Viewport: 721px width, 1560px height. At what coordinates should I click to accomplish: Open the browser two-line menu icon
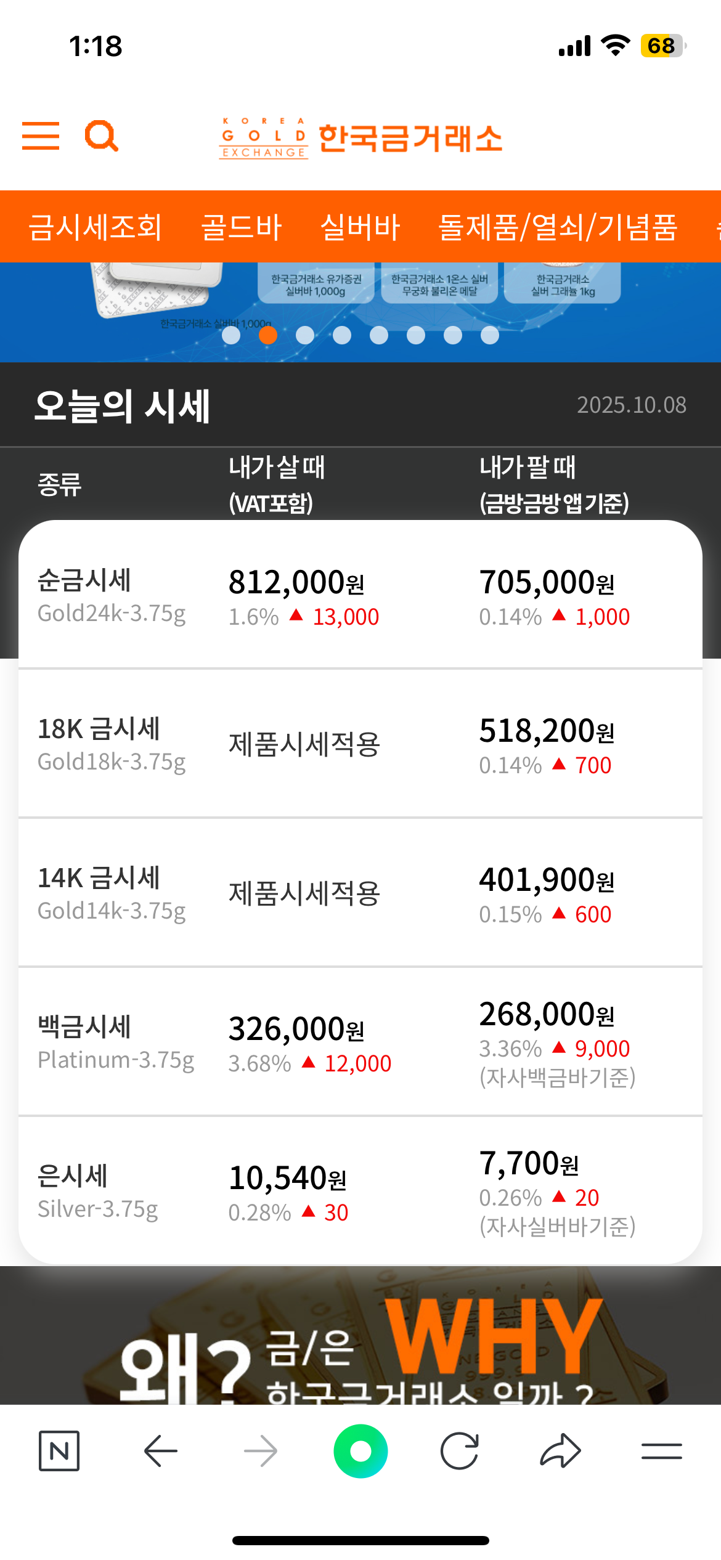(661, 1451)
